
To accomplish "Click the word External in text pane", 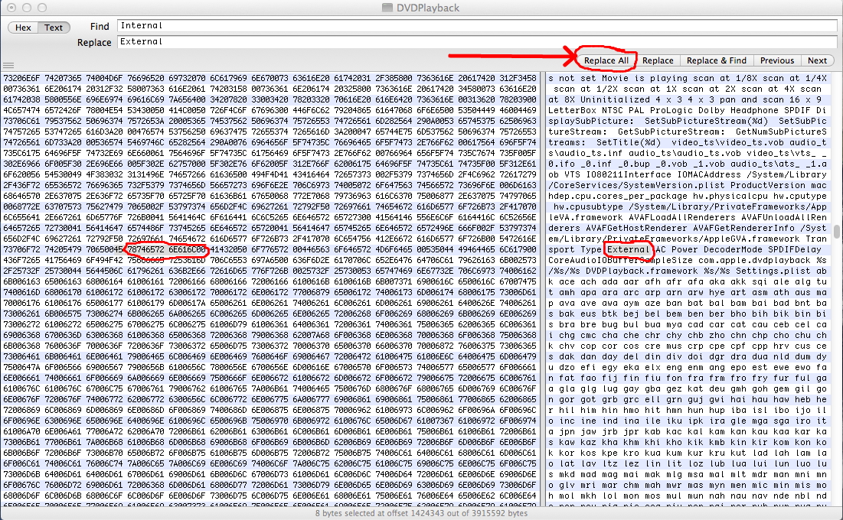I will [629, 249].
